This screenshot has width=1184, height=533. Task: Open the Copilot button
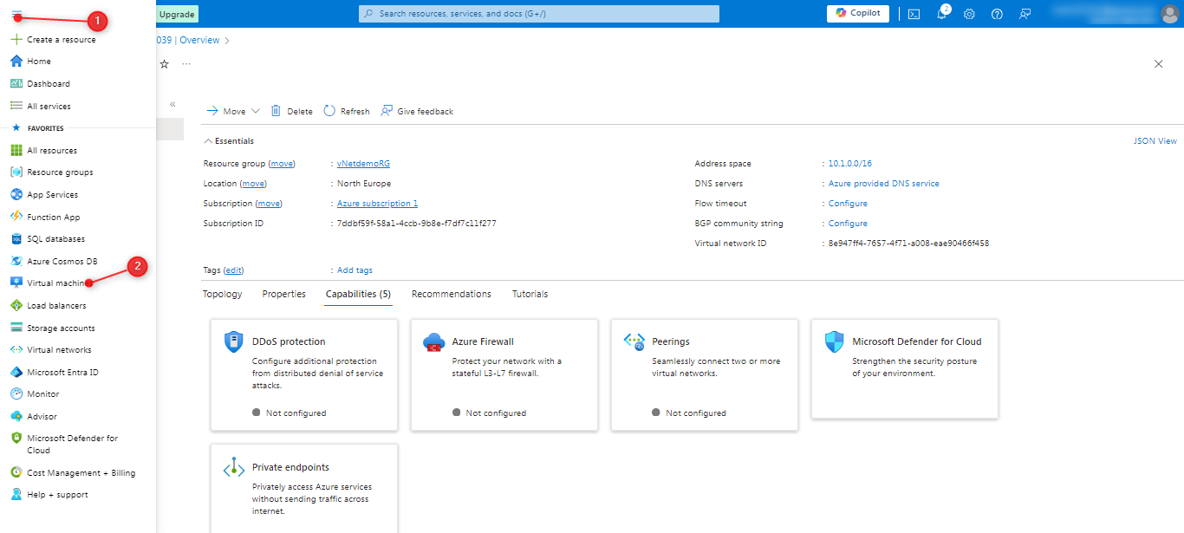click(858, 13)
